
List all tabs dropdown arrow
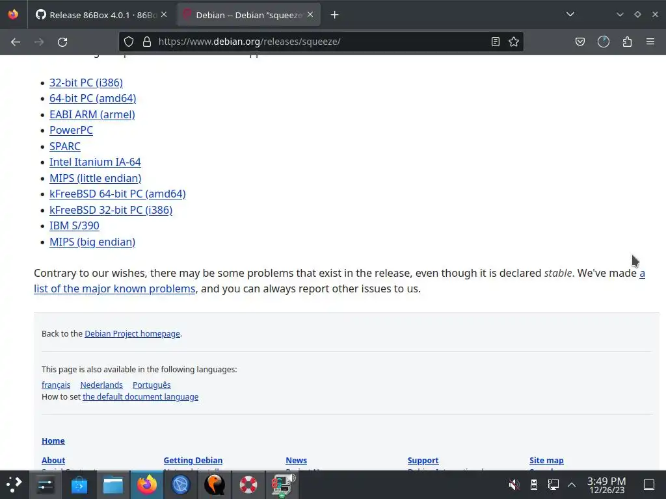[570, 14]
